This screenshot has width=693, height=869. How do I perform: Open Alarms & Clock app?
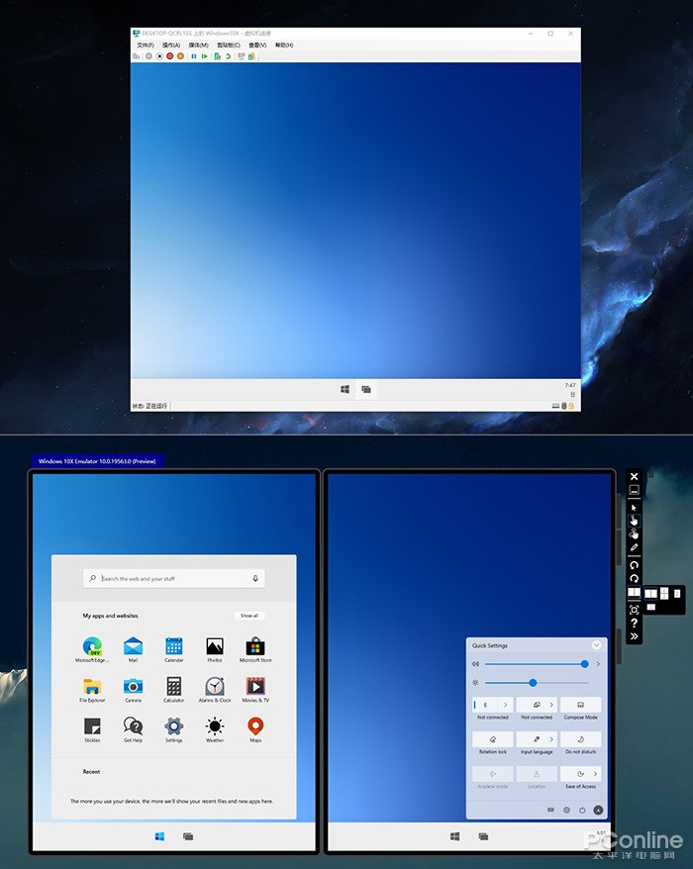[x=215, y=690]
